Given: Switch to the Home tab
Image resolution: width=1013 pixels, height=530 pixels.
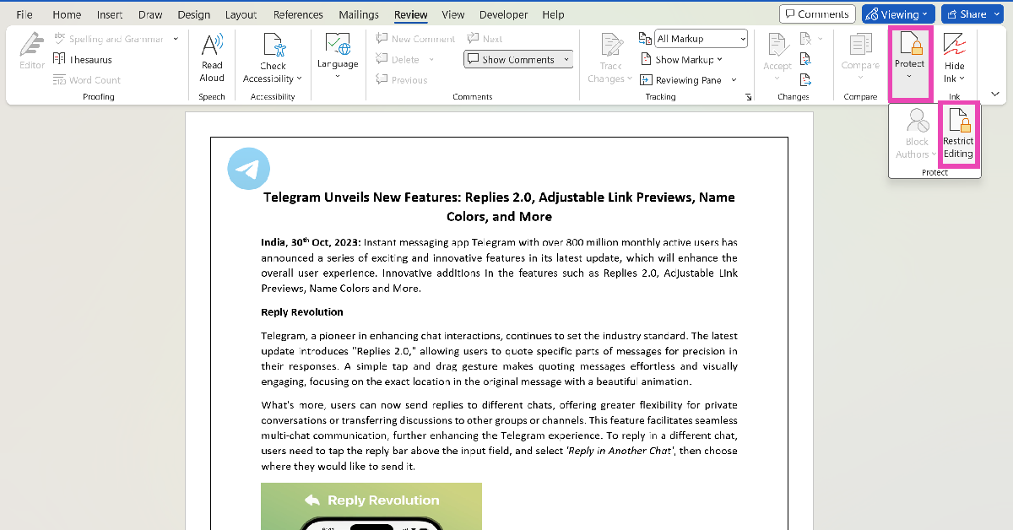Looking at the screenshot, I should pos(68,14).
